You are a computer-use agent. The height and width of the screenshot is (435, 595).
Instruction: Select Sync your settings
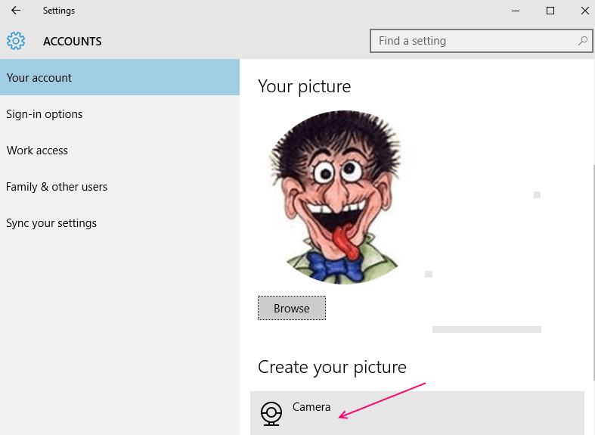point(119,223)
